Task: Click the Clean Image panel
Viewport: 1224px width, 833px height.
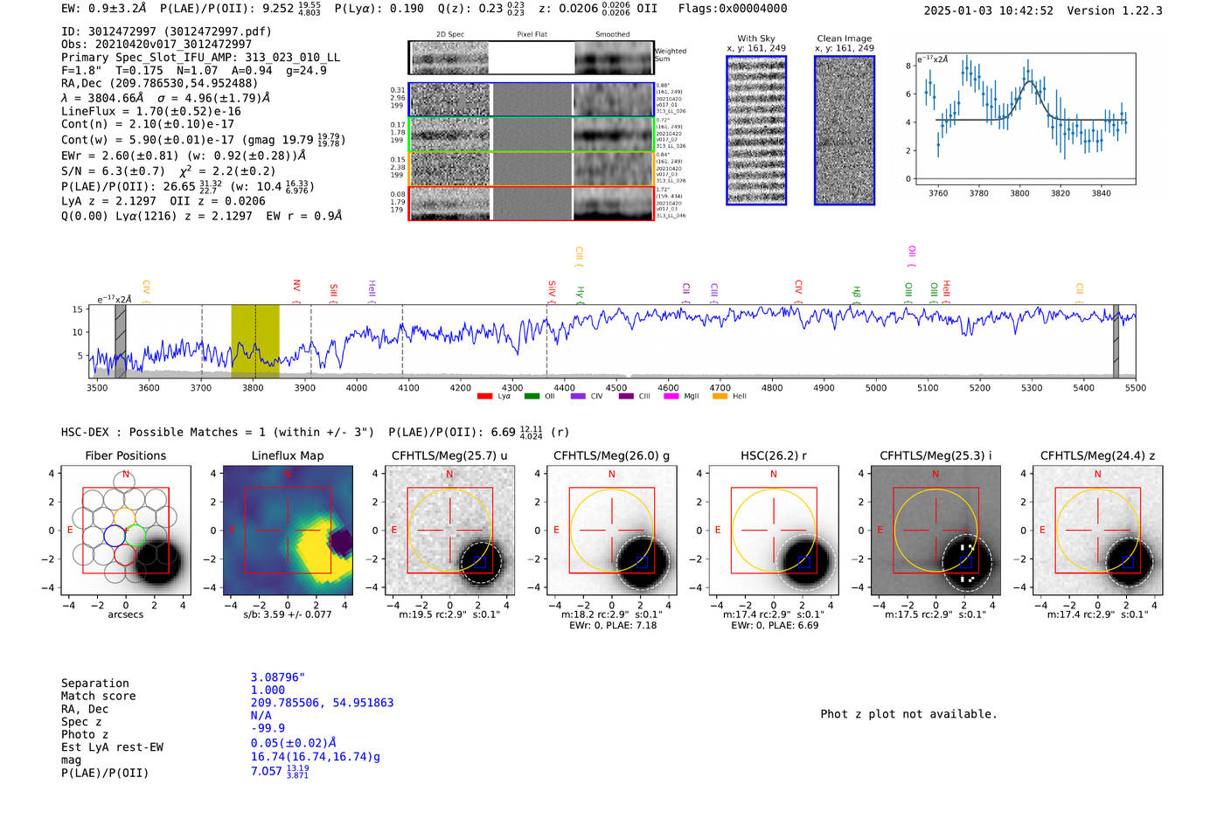Action: [x=845, y=130]
